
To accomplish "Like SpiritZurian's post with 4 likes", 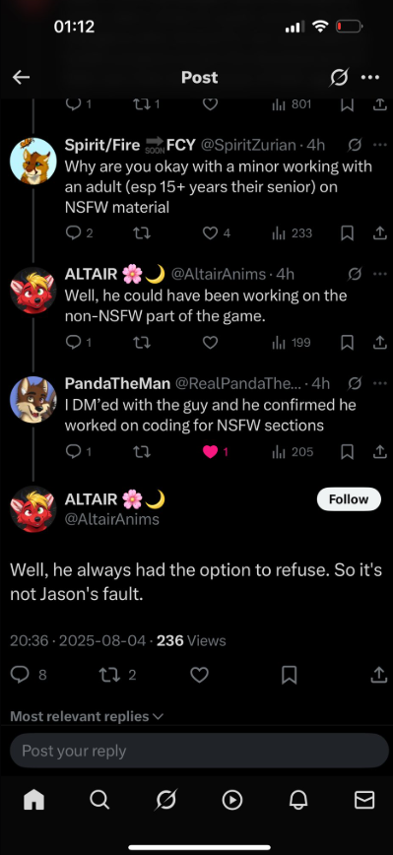I will click(x=211, y=233).
